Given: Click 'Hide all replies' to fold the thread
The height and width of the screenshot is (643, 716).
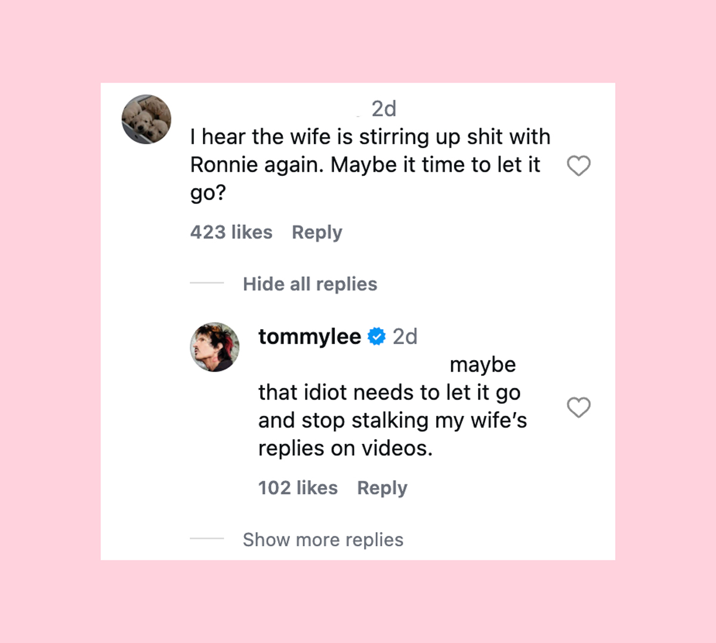Looking at the screenshot, I should 310,284.
